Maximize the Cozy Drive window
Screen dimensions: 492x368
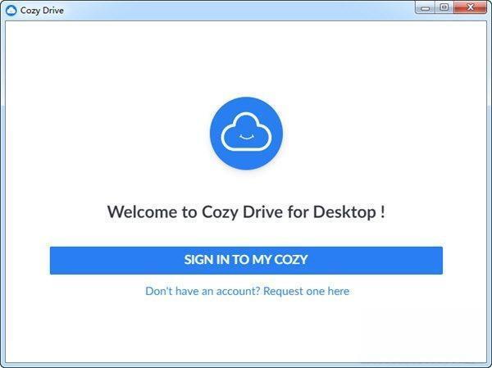pos(444,7)
